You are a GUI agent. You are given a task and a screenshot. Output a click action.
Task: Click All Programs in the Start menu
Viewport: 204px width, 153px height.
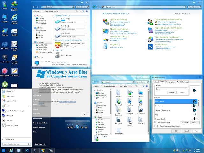10,140
